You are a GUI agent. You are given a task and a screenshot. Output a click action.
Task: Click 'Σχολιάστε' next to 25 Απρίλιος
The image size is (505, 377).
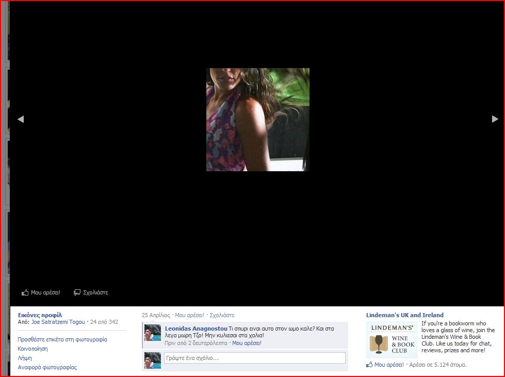pyautogui.click(x=222, y=315)
